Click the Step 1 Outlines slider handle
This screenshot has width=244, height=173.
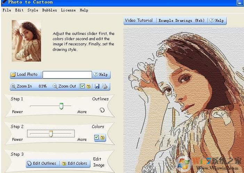[x=62, y=106]
